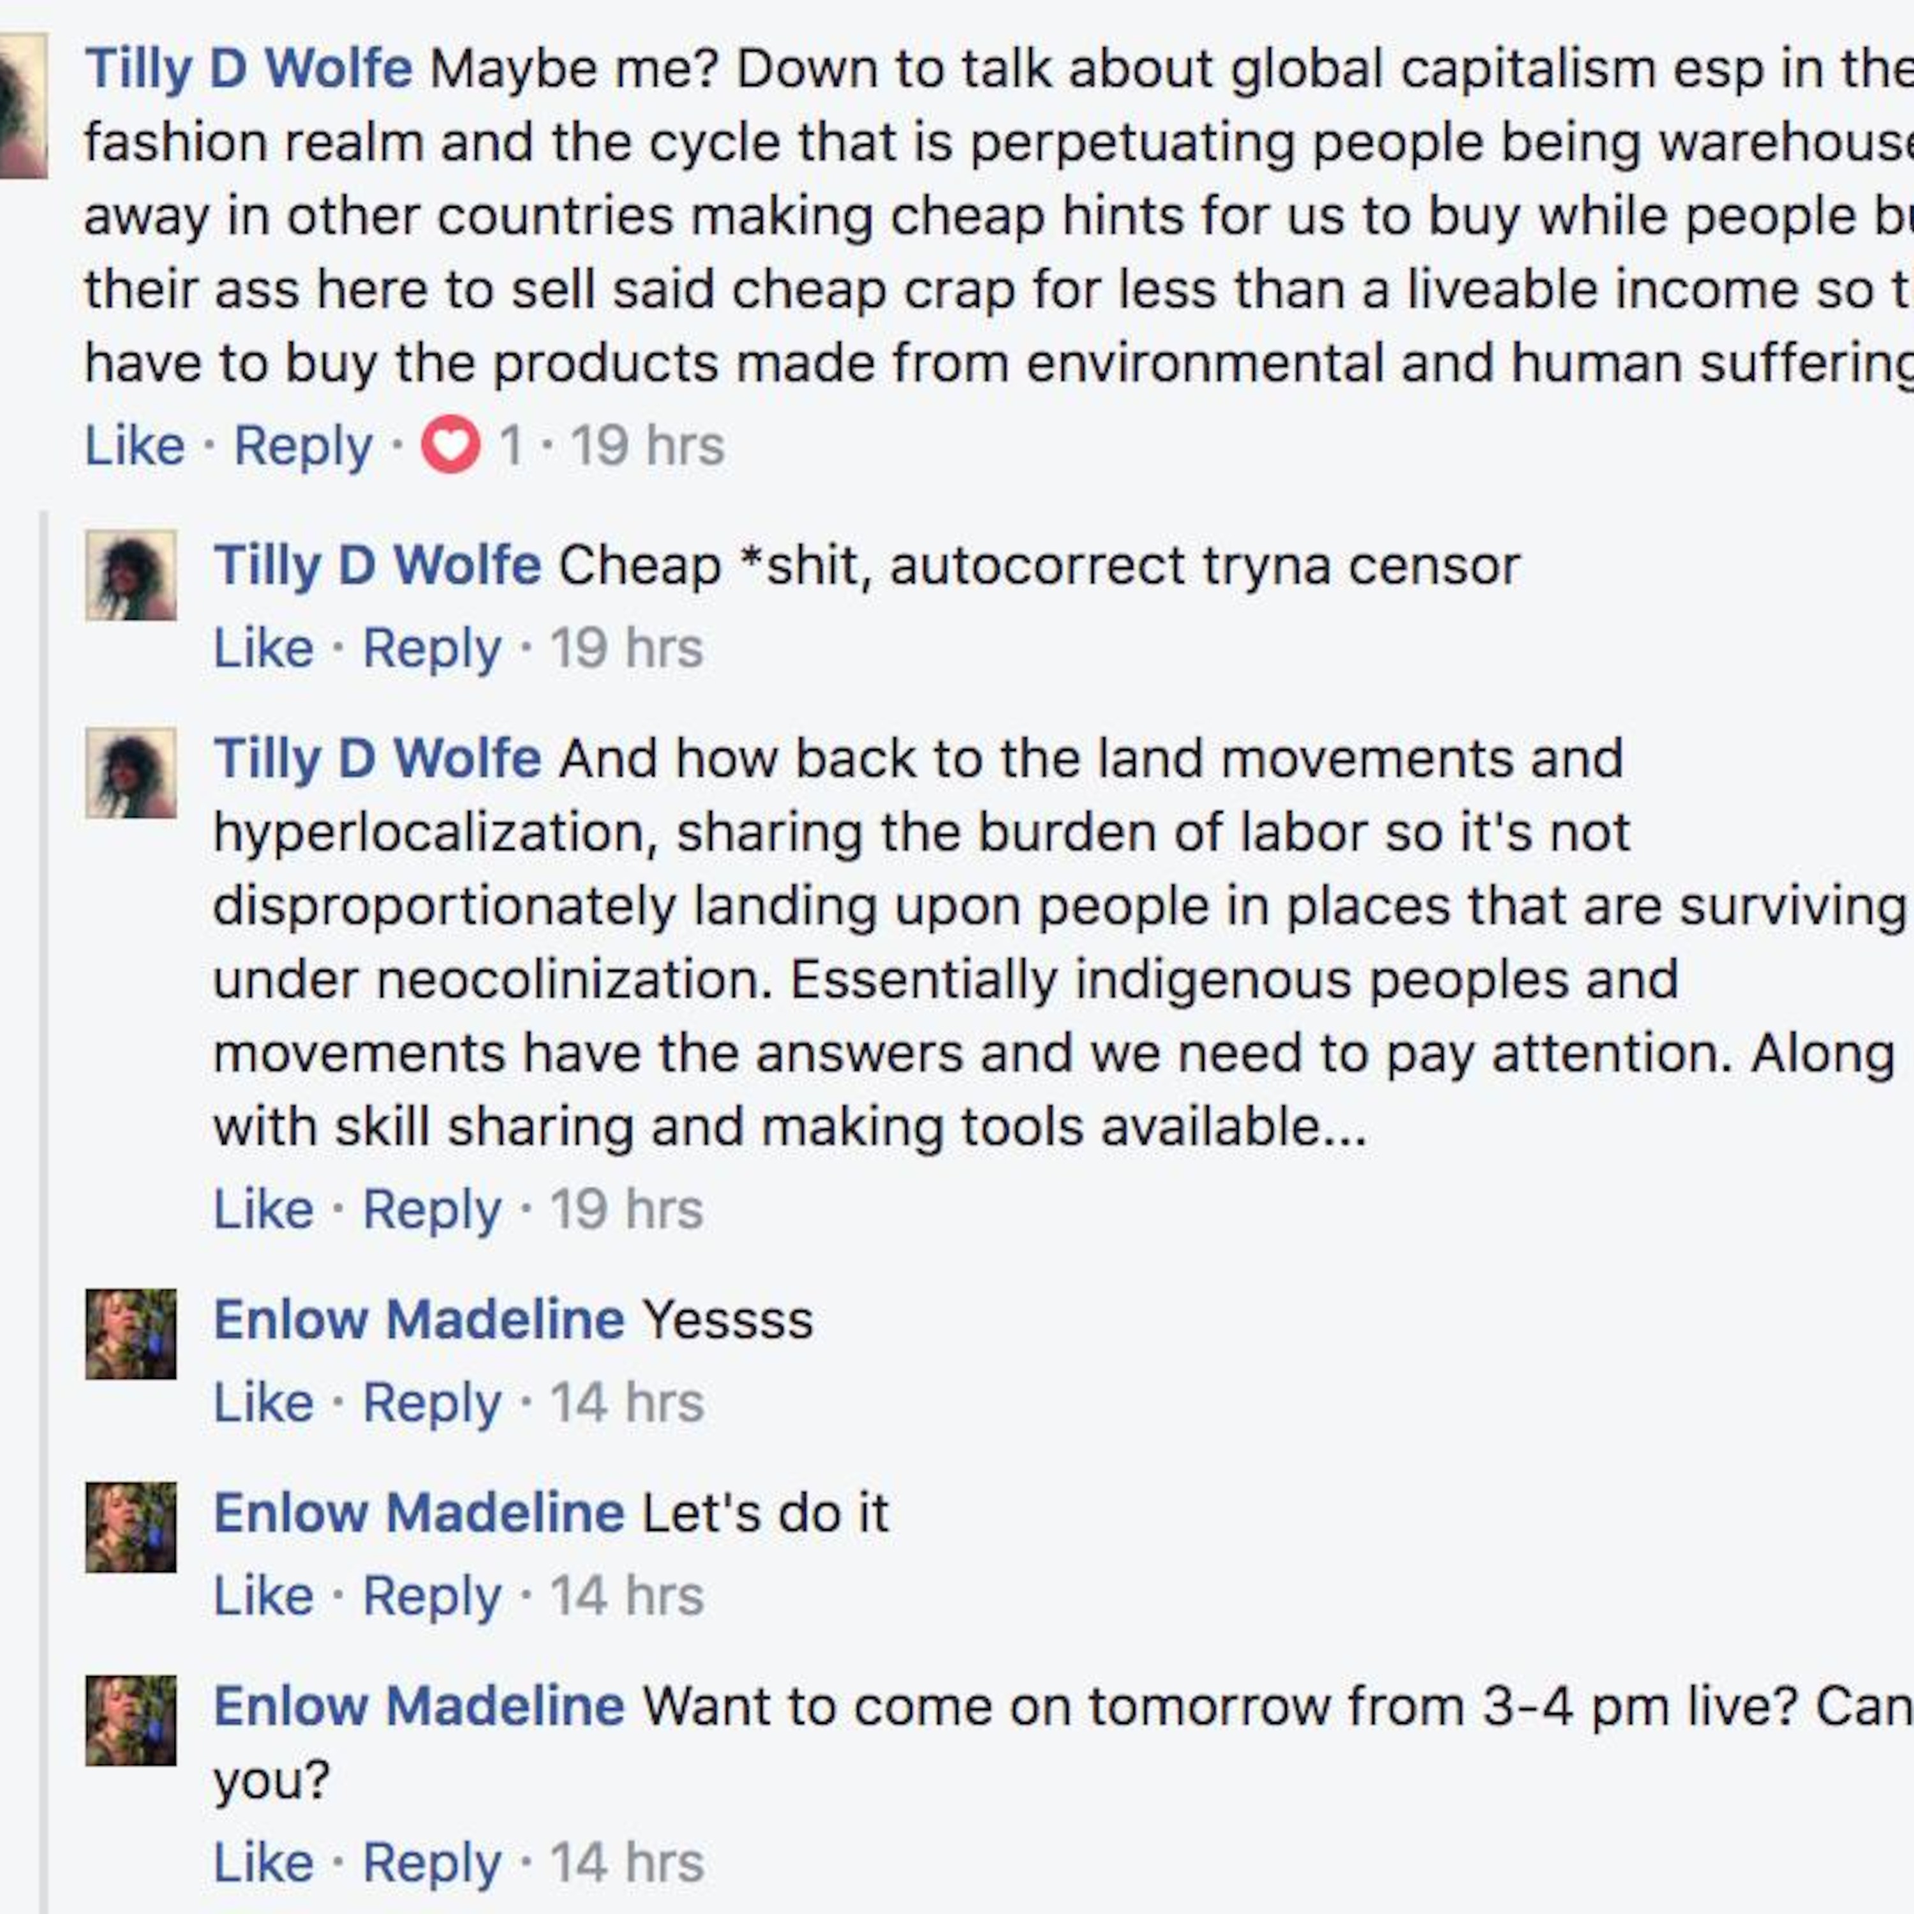Viewport: 1914px width, 1914px height.
Task: Like Enlow Madeline's 'Yessss' comment
Action: coord(262,1401)
